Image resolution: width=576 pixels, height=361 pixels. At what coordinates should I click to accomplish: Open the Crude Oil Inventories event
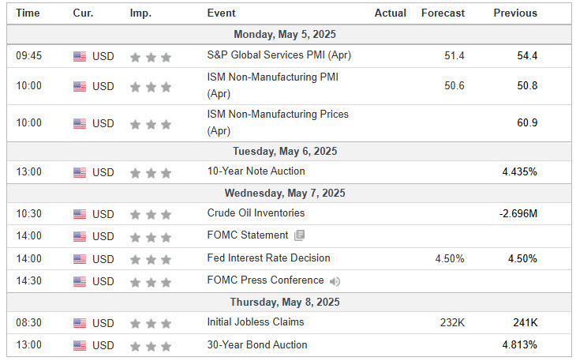click(x=256, y=212)
